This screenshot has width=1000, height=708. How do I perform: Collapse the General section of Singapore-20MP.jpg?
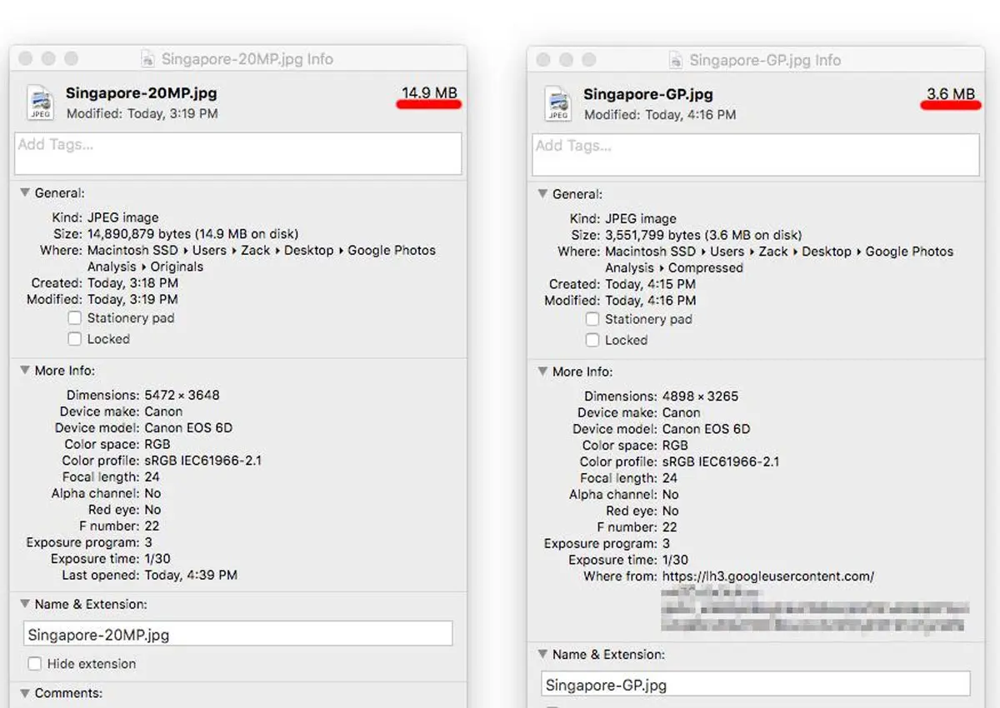tap(25, 192)
